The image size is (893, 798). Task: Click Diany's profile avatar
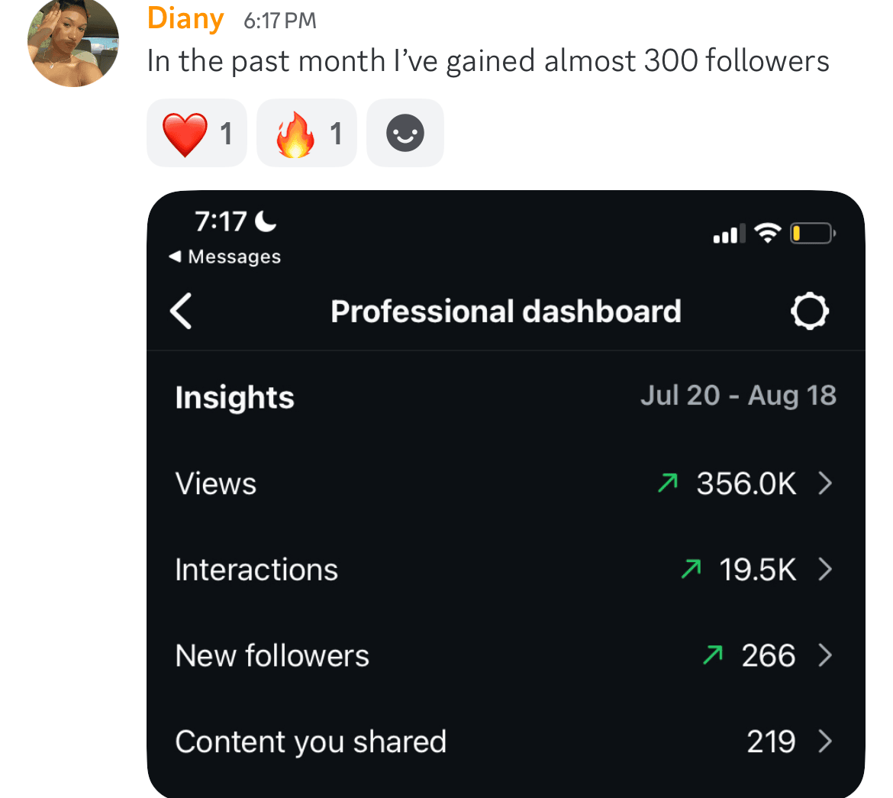tap(73, 41)
